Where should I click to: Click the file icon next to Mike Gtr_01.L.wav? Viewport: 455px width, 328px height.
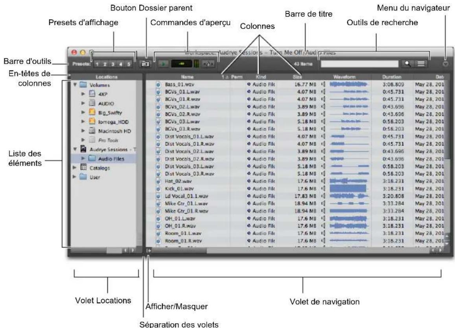click(158, 203)
